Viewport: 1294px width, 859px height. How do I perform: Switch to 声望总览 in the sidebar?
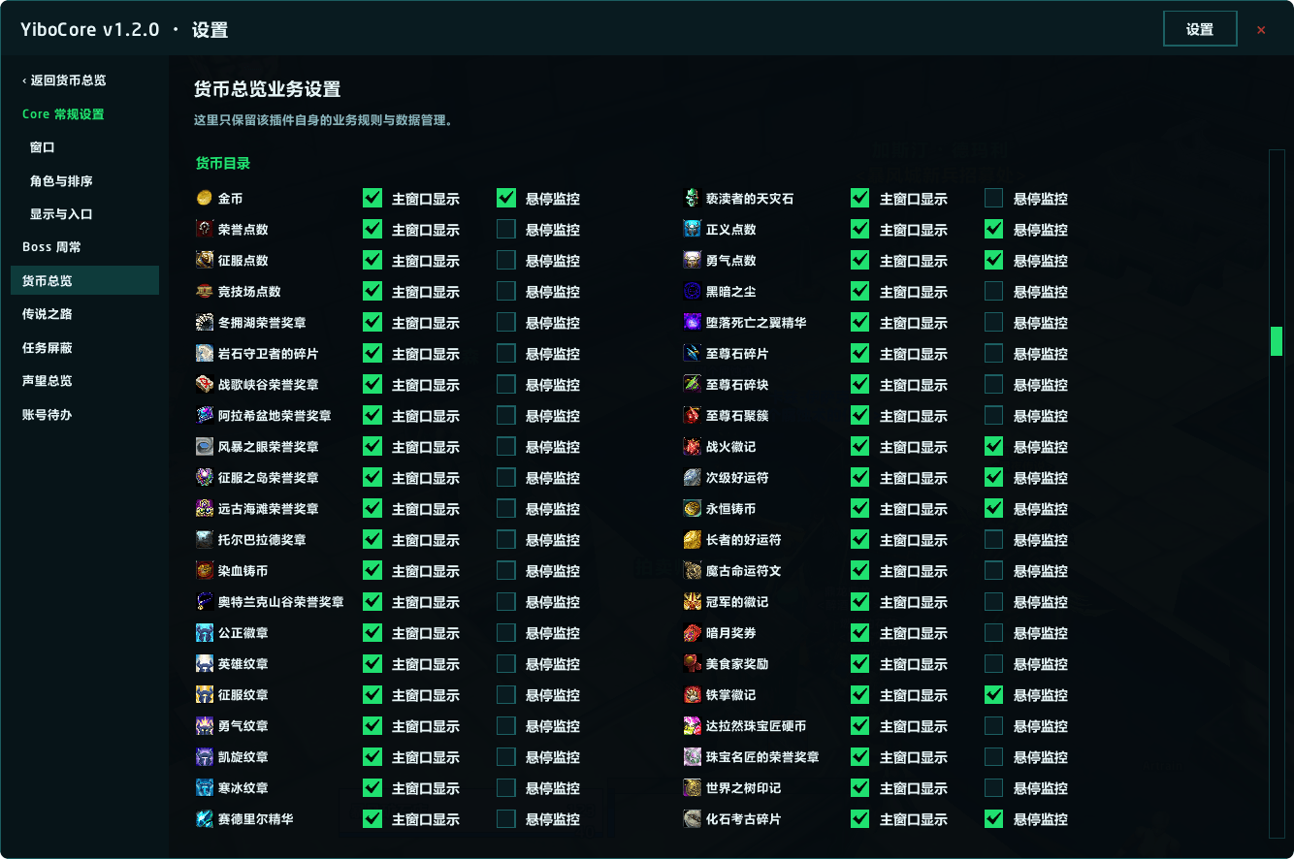tap(84, 381)
